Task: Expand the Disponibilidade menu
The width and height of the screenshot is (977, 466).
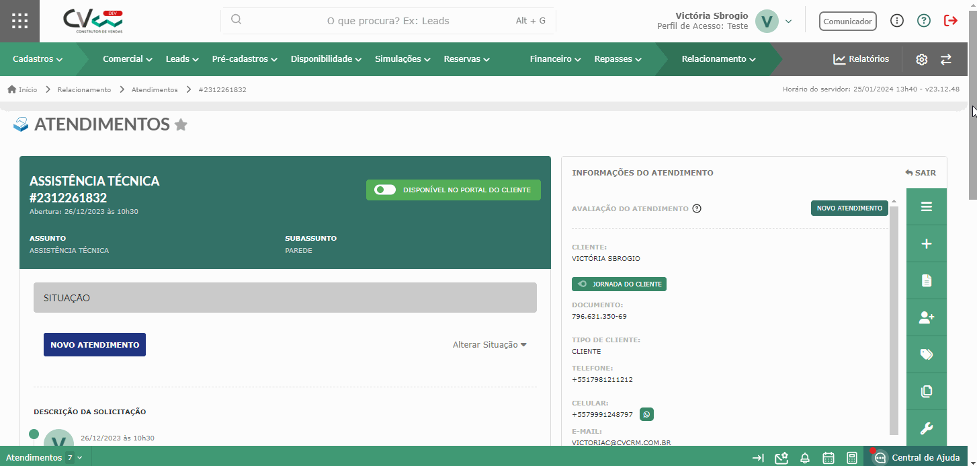Action: point(326,59)
